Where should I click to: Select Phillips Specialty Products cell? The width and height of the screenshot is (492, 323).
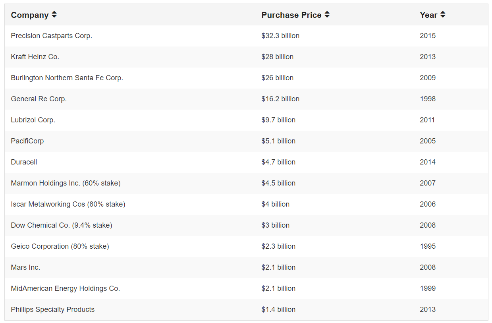53,309
